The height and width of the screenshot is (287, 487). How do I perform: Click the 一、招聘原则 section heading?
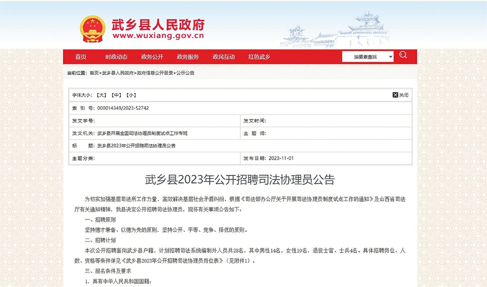(100, 220)
